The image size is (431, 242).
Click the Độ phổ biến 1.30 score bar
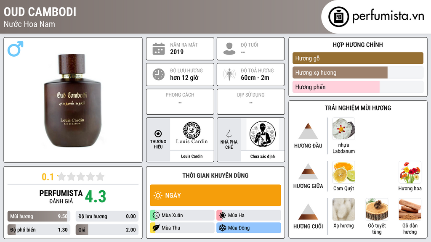point(39,230)
